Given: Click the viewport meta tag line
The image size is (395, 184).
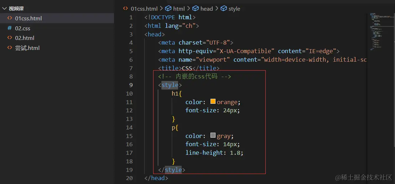Looking at the screenshot, I should pyautogui.click(x=262, y=60).
